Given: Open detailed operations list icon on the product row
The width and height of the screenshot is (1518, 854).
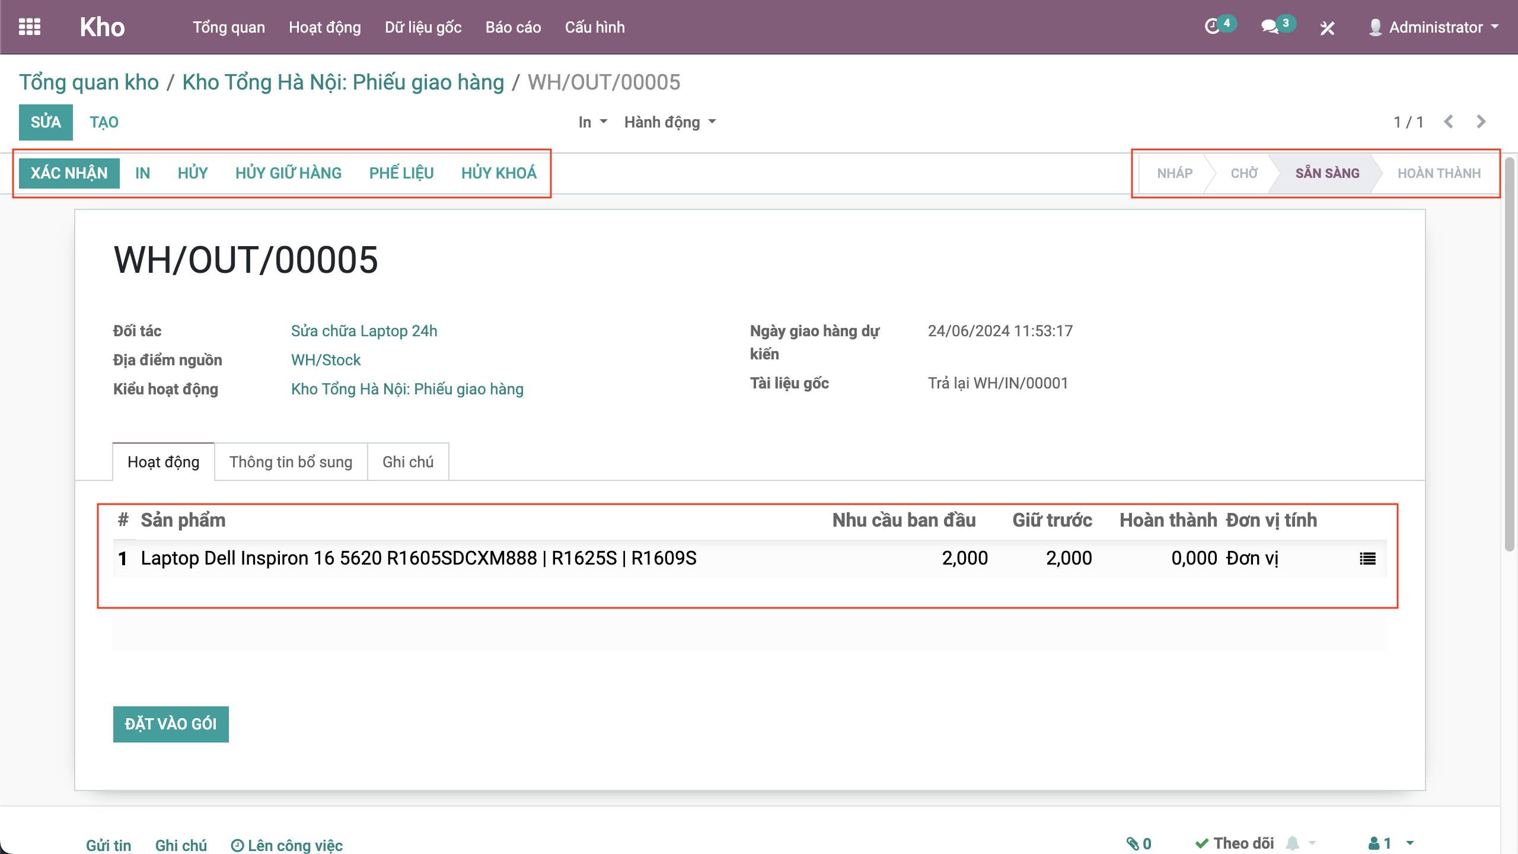Looking at the screenshot, I should click(1367, 558).
